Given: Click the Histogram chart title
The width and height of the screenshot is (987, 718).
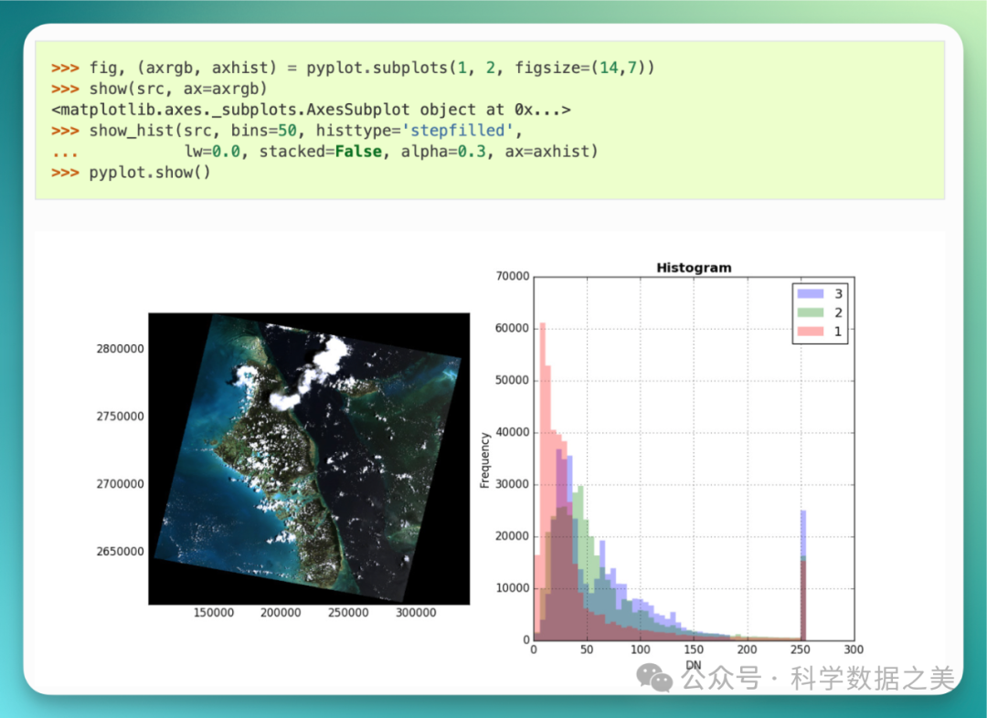Looking at the screenshot, I should [694, 268].
